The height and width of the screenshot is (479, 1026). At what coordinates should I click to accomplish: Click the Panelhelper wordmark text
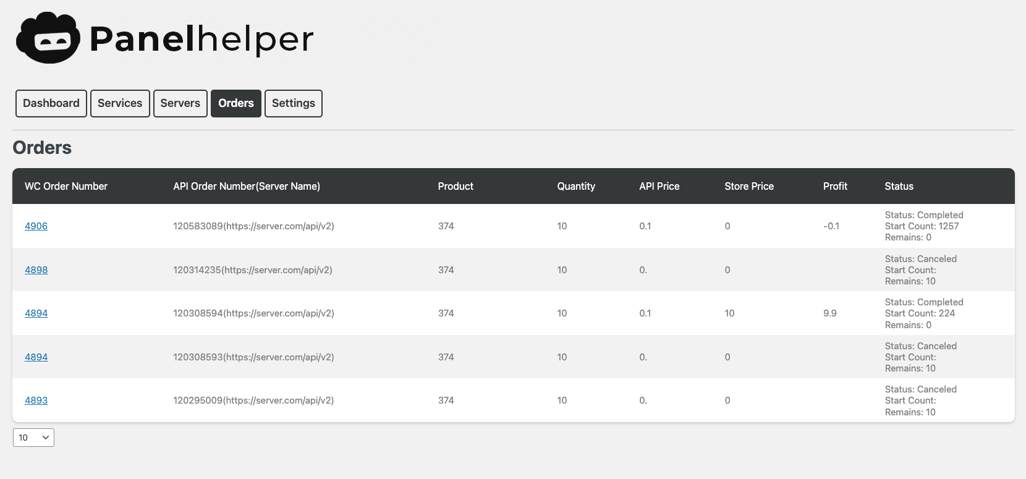click(201, 39)
